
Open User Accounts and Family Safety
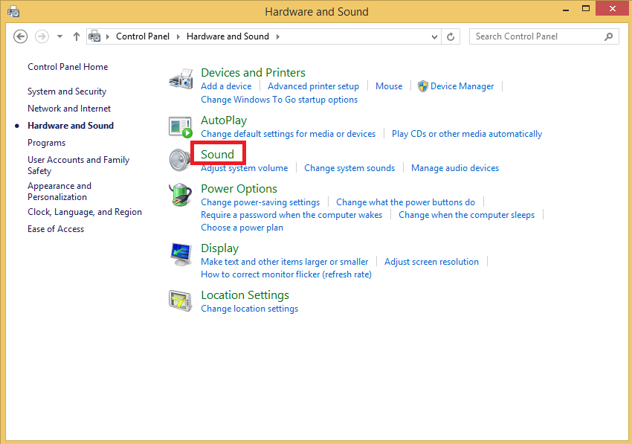click(x=78, y=165)
